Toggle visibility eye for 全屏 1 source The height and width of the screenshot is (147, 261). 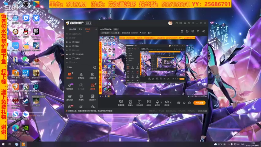[x=67, y=58]
